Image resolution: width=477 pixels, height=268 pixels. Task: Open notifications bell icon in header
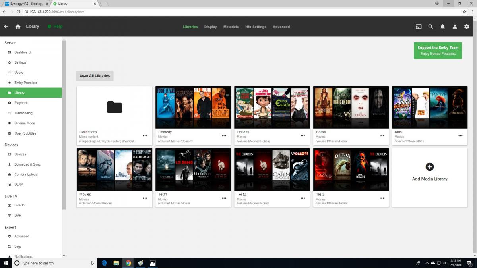442,27
